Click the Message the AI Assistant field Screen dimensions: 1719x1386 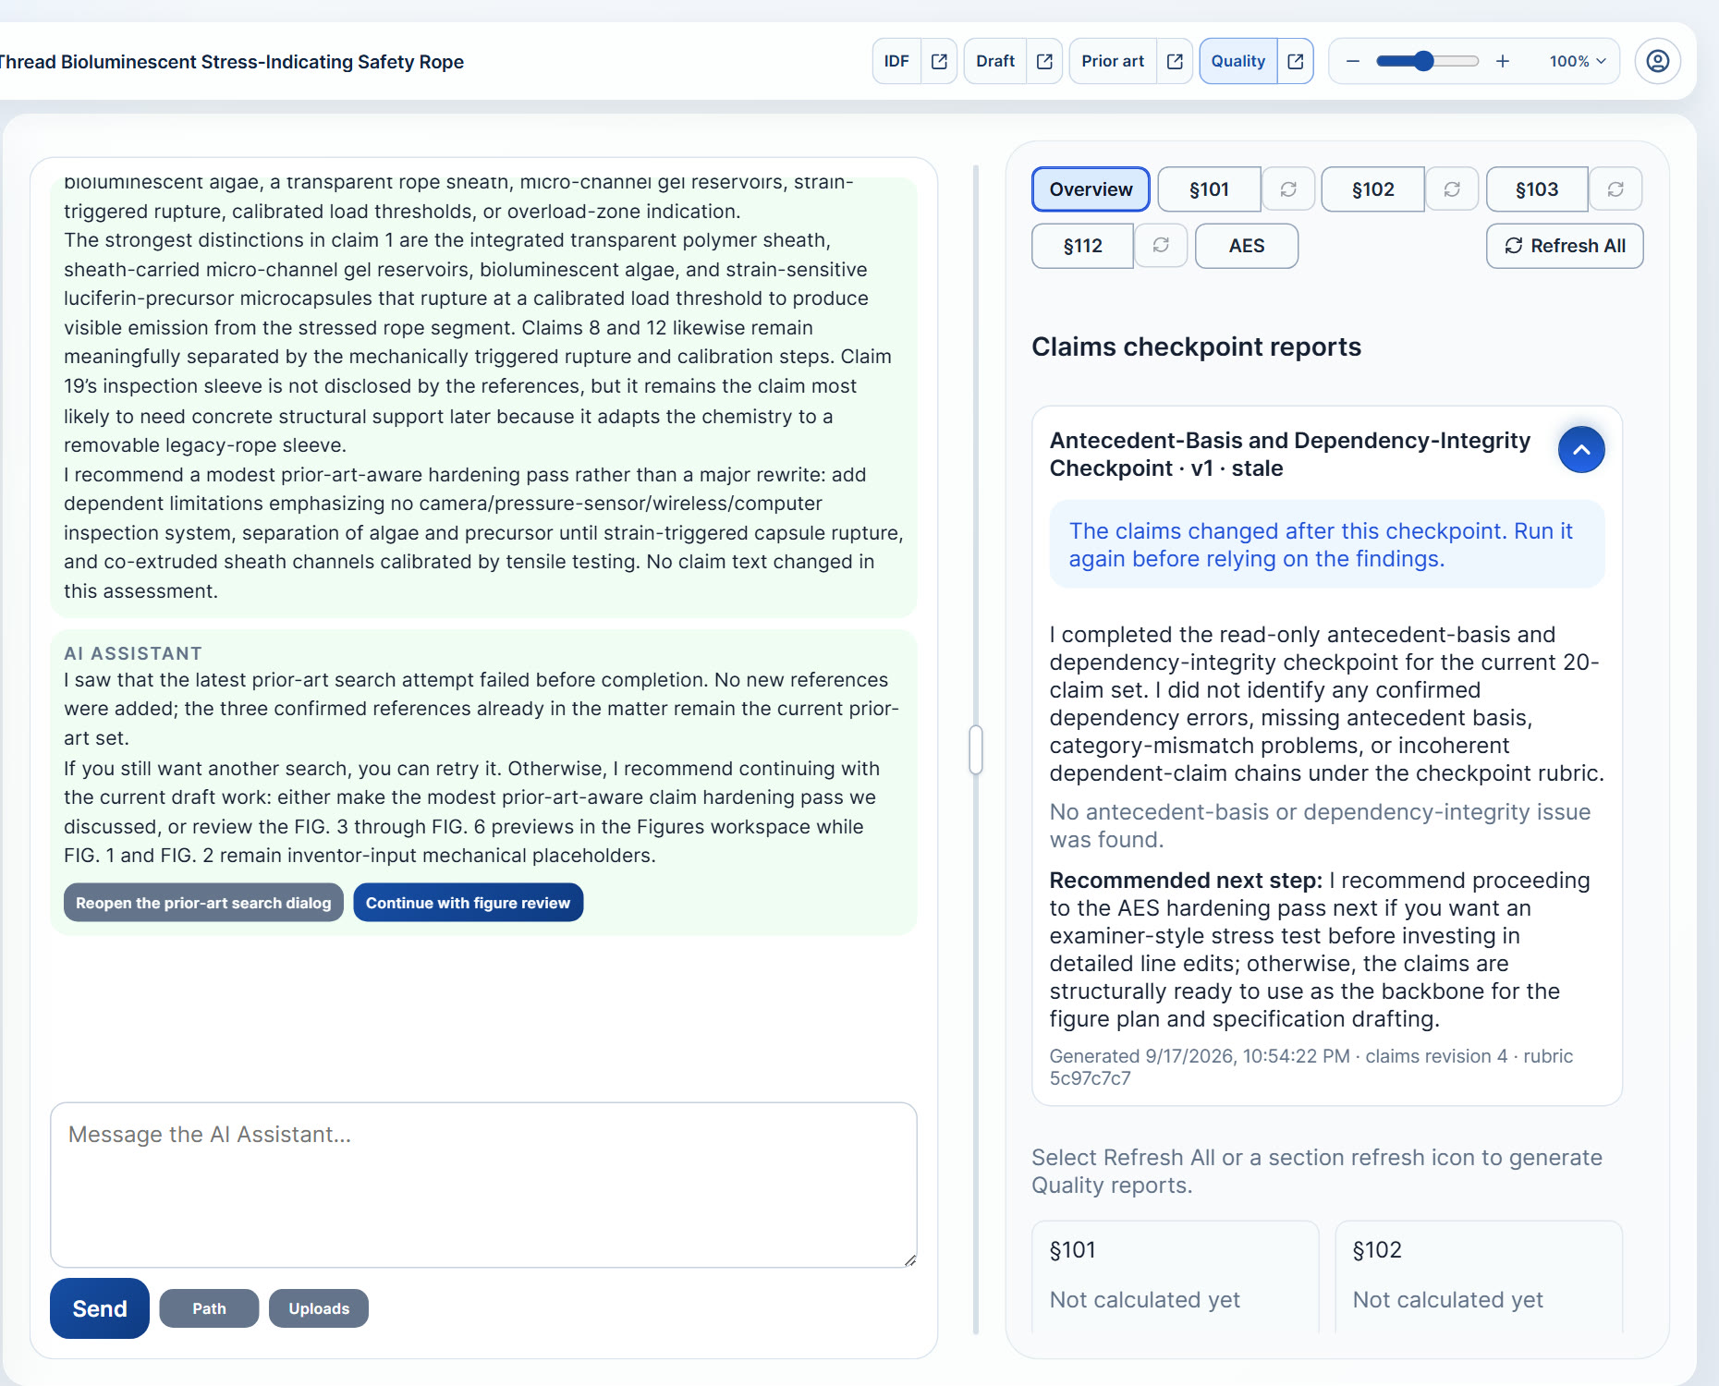(483, 1185)
